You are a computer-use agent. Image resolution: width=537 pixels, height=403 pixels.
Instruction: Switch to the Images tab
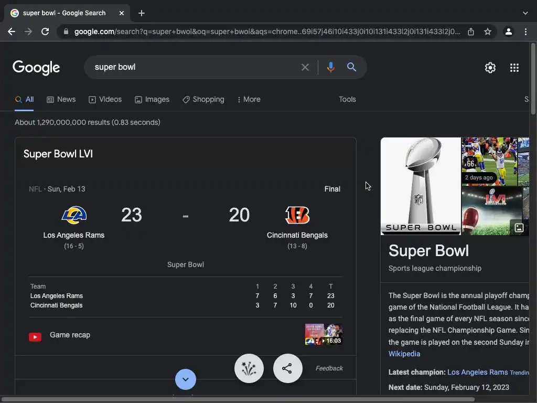(x=152, y=99)
